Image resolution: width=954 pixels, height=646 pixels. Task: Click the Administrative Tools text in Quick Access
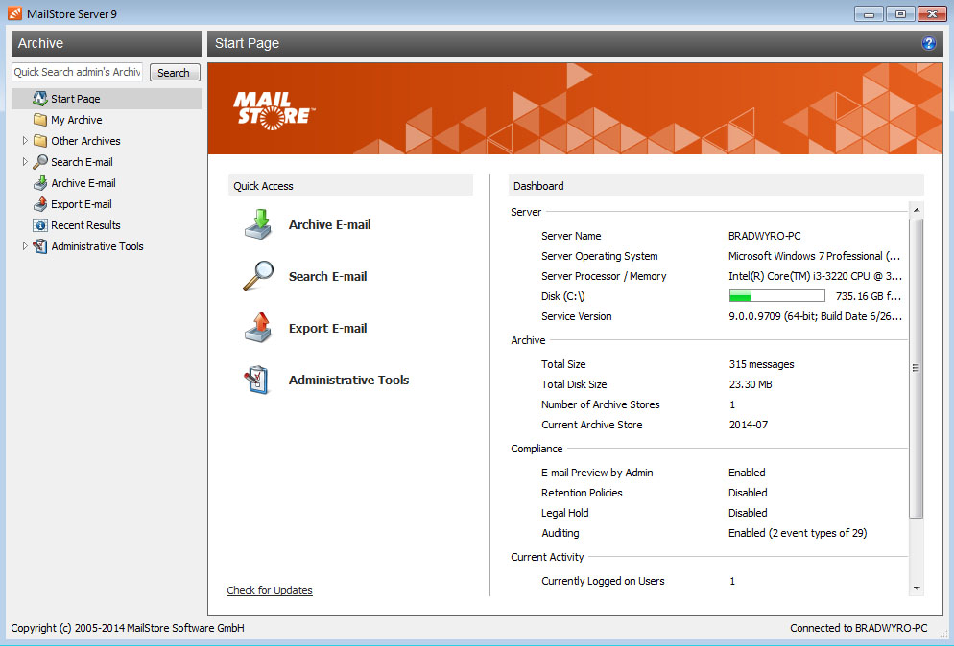coord(348,380)
